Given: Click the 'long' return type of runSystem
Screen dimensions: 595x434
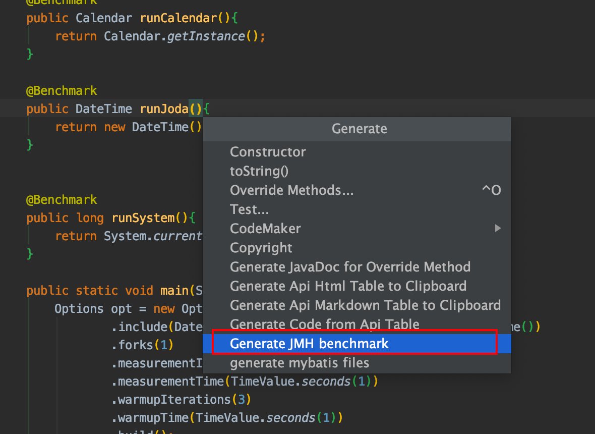Looking at the screenshot, I should 90,218.
